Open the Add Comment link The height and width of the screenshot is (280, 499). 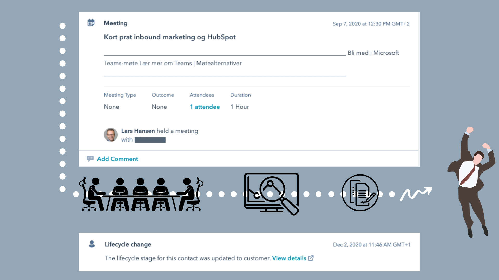pos(117,159)
